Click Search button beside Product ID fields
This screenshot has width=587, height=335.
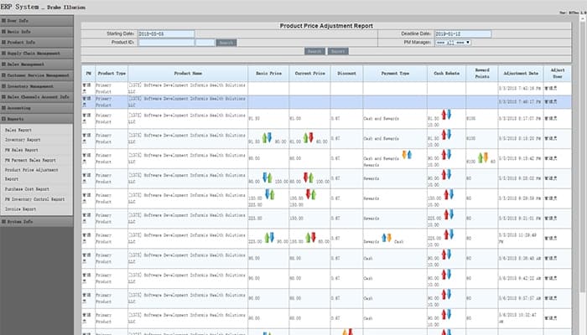pyautogui.click(x=226, y=43)
